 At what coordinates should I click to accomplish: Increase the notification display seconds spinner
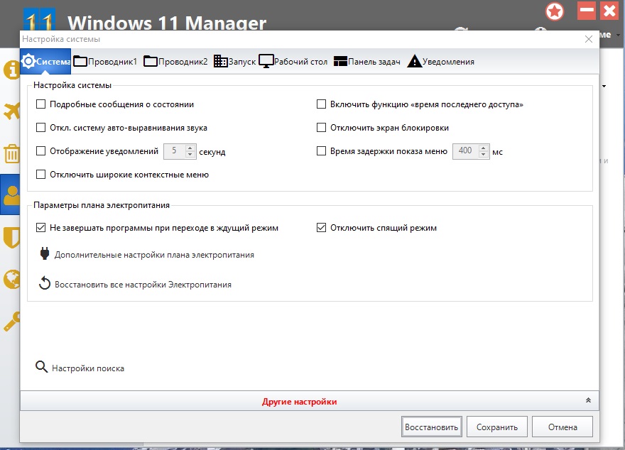[190, 148]
